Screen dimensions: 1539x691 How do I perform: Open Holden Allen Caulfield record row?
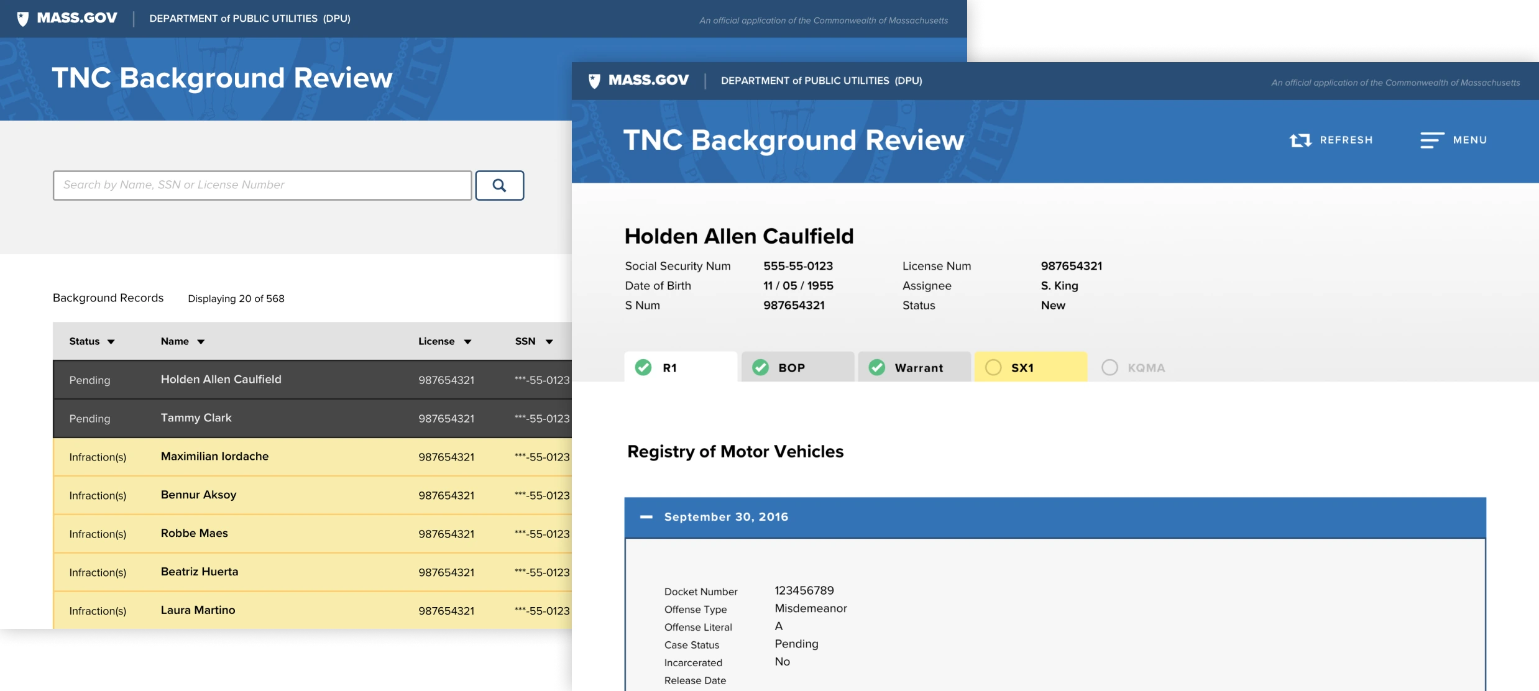pyautogui.click(x=312, y=380)
